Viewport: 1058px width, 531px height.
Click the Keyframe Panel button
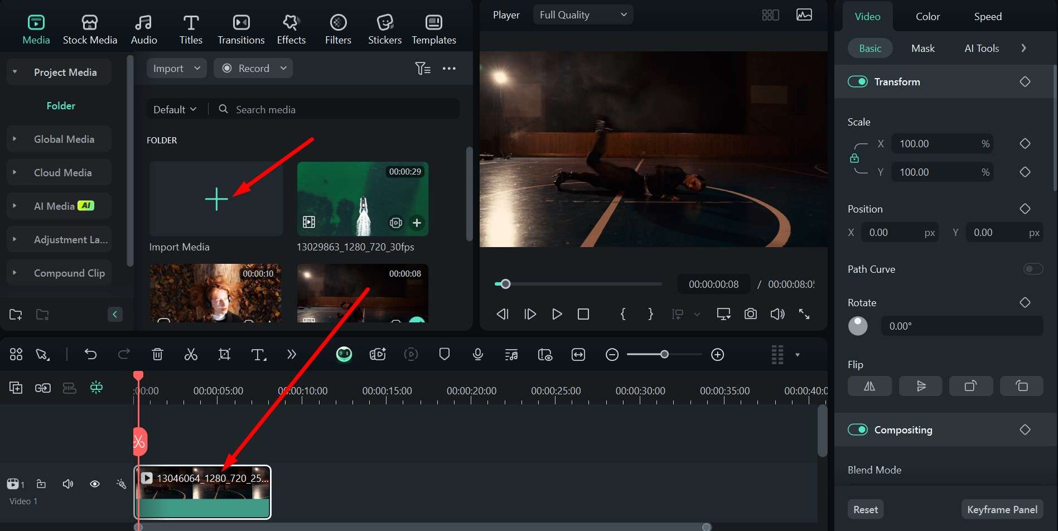tap(1002, 509)
